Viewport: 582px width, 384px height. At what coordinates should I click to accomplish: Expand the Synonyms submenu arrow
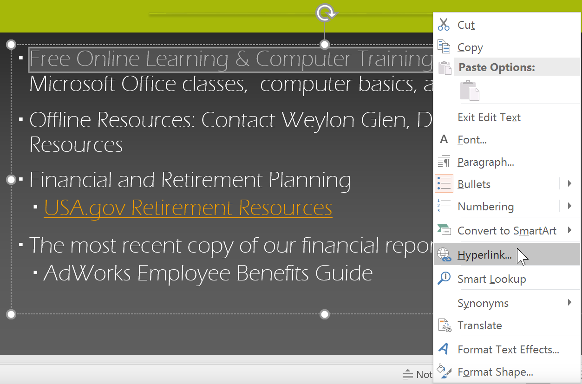tap(569, 303)
